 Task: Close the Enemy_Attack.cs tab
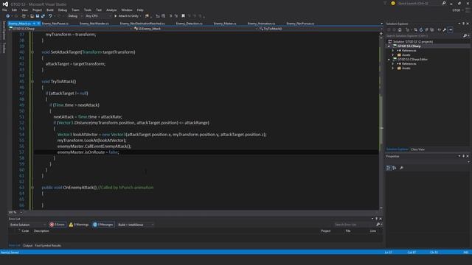click(x=38, y=24)
